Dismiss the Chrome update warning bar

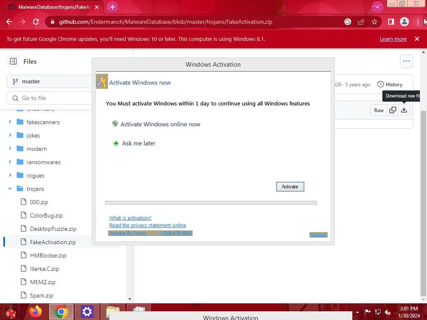click(417, 39)
